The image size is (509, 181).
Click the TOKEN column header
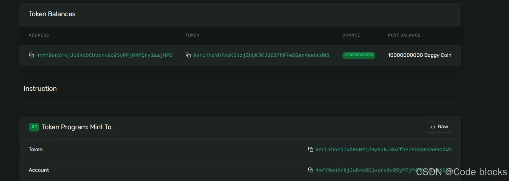click(192, 35)
